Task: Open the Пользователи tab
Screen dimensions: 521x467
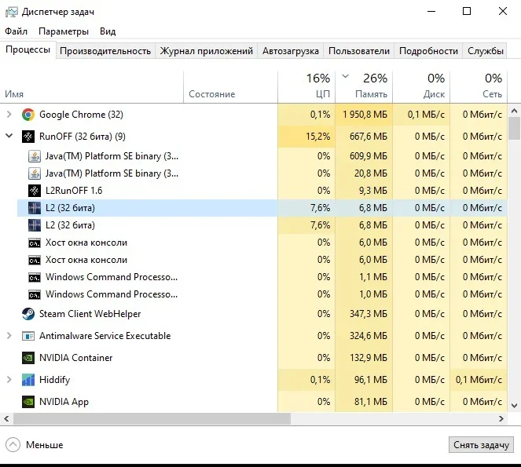Action: [359, 51]
